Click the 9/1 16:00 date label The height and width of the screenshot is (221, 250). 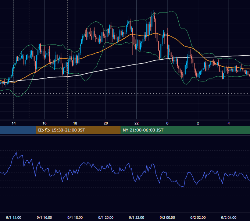point(44,217)
